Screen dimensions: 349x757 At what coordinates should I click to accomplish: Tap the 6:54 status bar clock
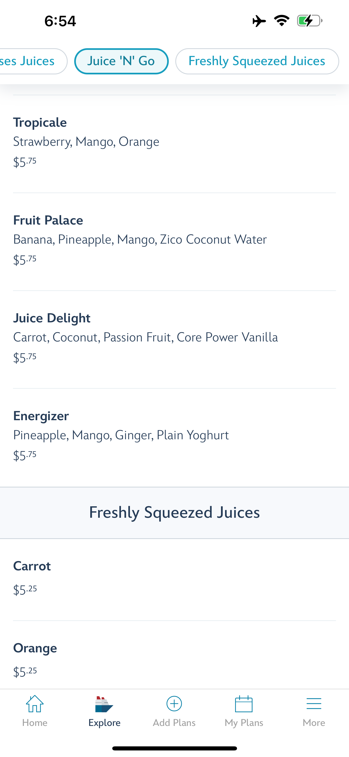(x=60, y=21)
